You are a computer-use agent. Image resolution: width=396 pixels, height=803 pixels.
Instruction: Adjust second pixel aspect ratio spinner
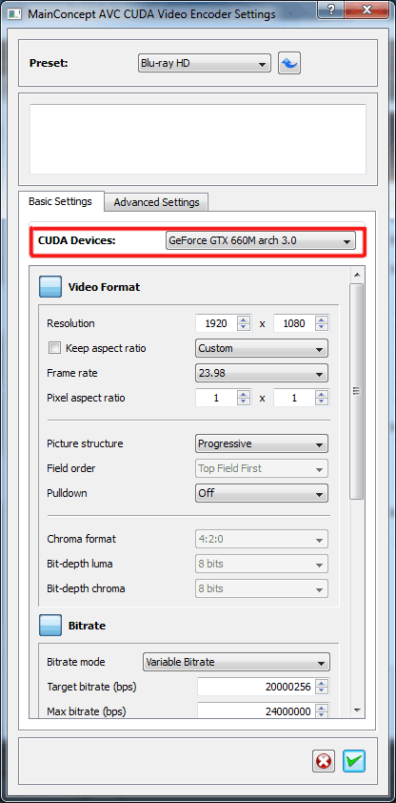coord(322,398)
